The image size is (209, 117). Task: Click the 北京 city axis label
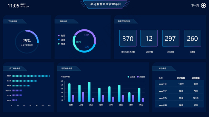pyautogui.click(x=101, y=105)
